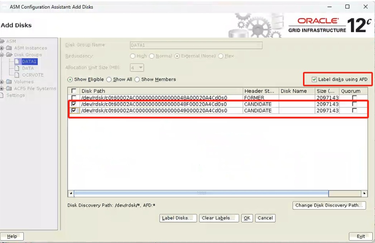Click the Disk Group Name field

coord(196,45)
